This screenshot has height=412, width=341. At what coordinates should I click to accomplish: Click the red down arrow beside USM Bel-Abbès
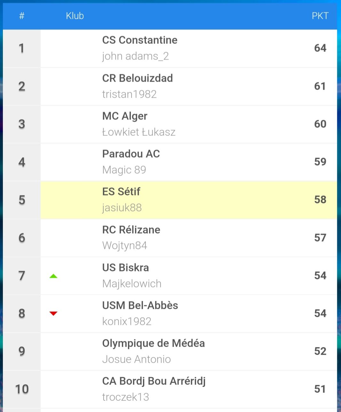53,313
